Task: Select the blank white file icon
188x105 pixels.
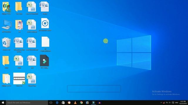Action: [x=45, y=42]
